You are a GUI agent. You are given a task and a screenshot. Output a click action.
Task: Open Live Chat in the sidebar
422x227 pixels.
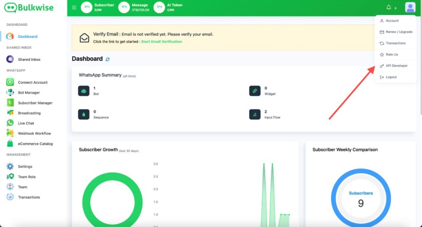pyautogui.click(x=26, y=123)
